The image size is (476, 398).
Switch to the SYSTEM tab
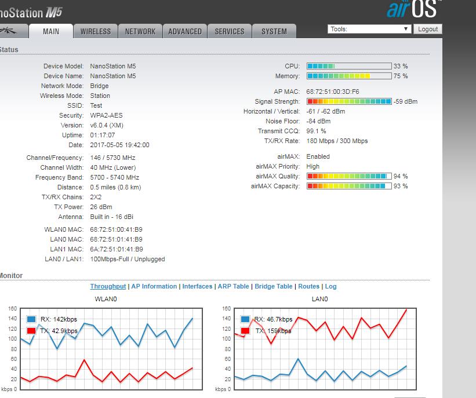274,31
